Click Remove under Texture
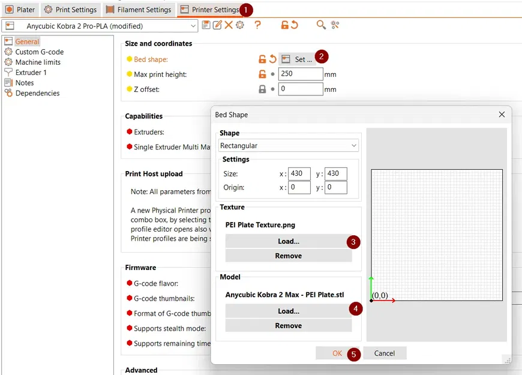 [288, 256]
